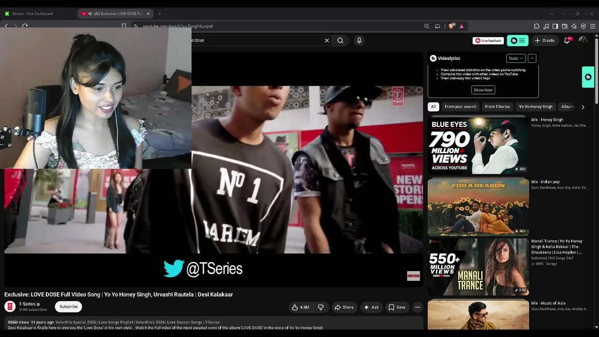Screen dimensions: 599x337
Task: Open site settings icon in address bar
Action: (136, 26)
